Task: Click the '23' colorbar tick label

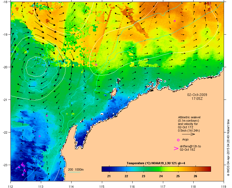Action: (x=143, y=176)
